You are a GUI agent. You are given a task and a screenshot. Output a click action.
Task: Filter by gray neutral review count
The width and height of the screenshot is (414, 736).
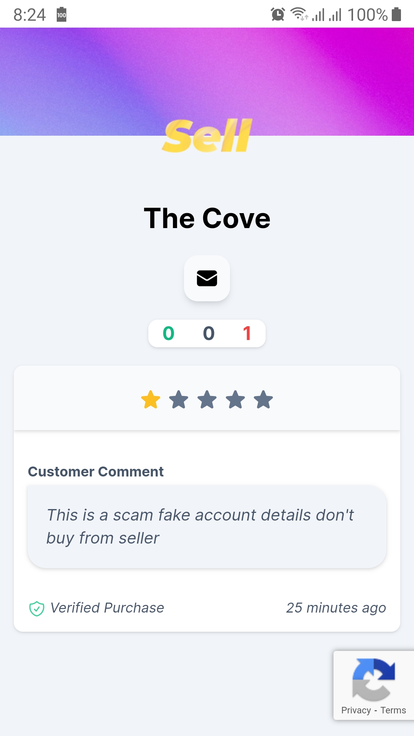(x=209, y=333)
